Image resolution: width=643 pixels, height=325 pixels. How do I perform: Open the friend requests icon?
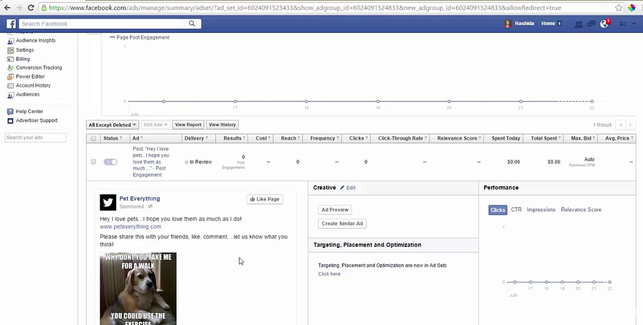pyautogui.click(x=578, y=24)
